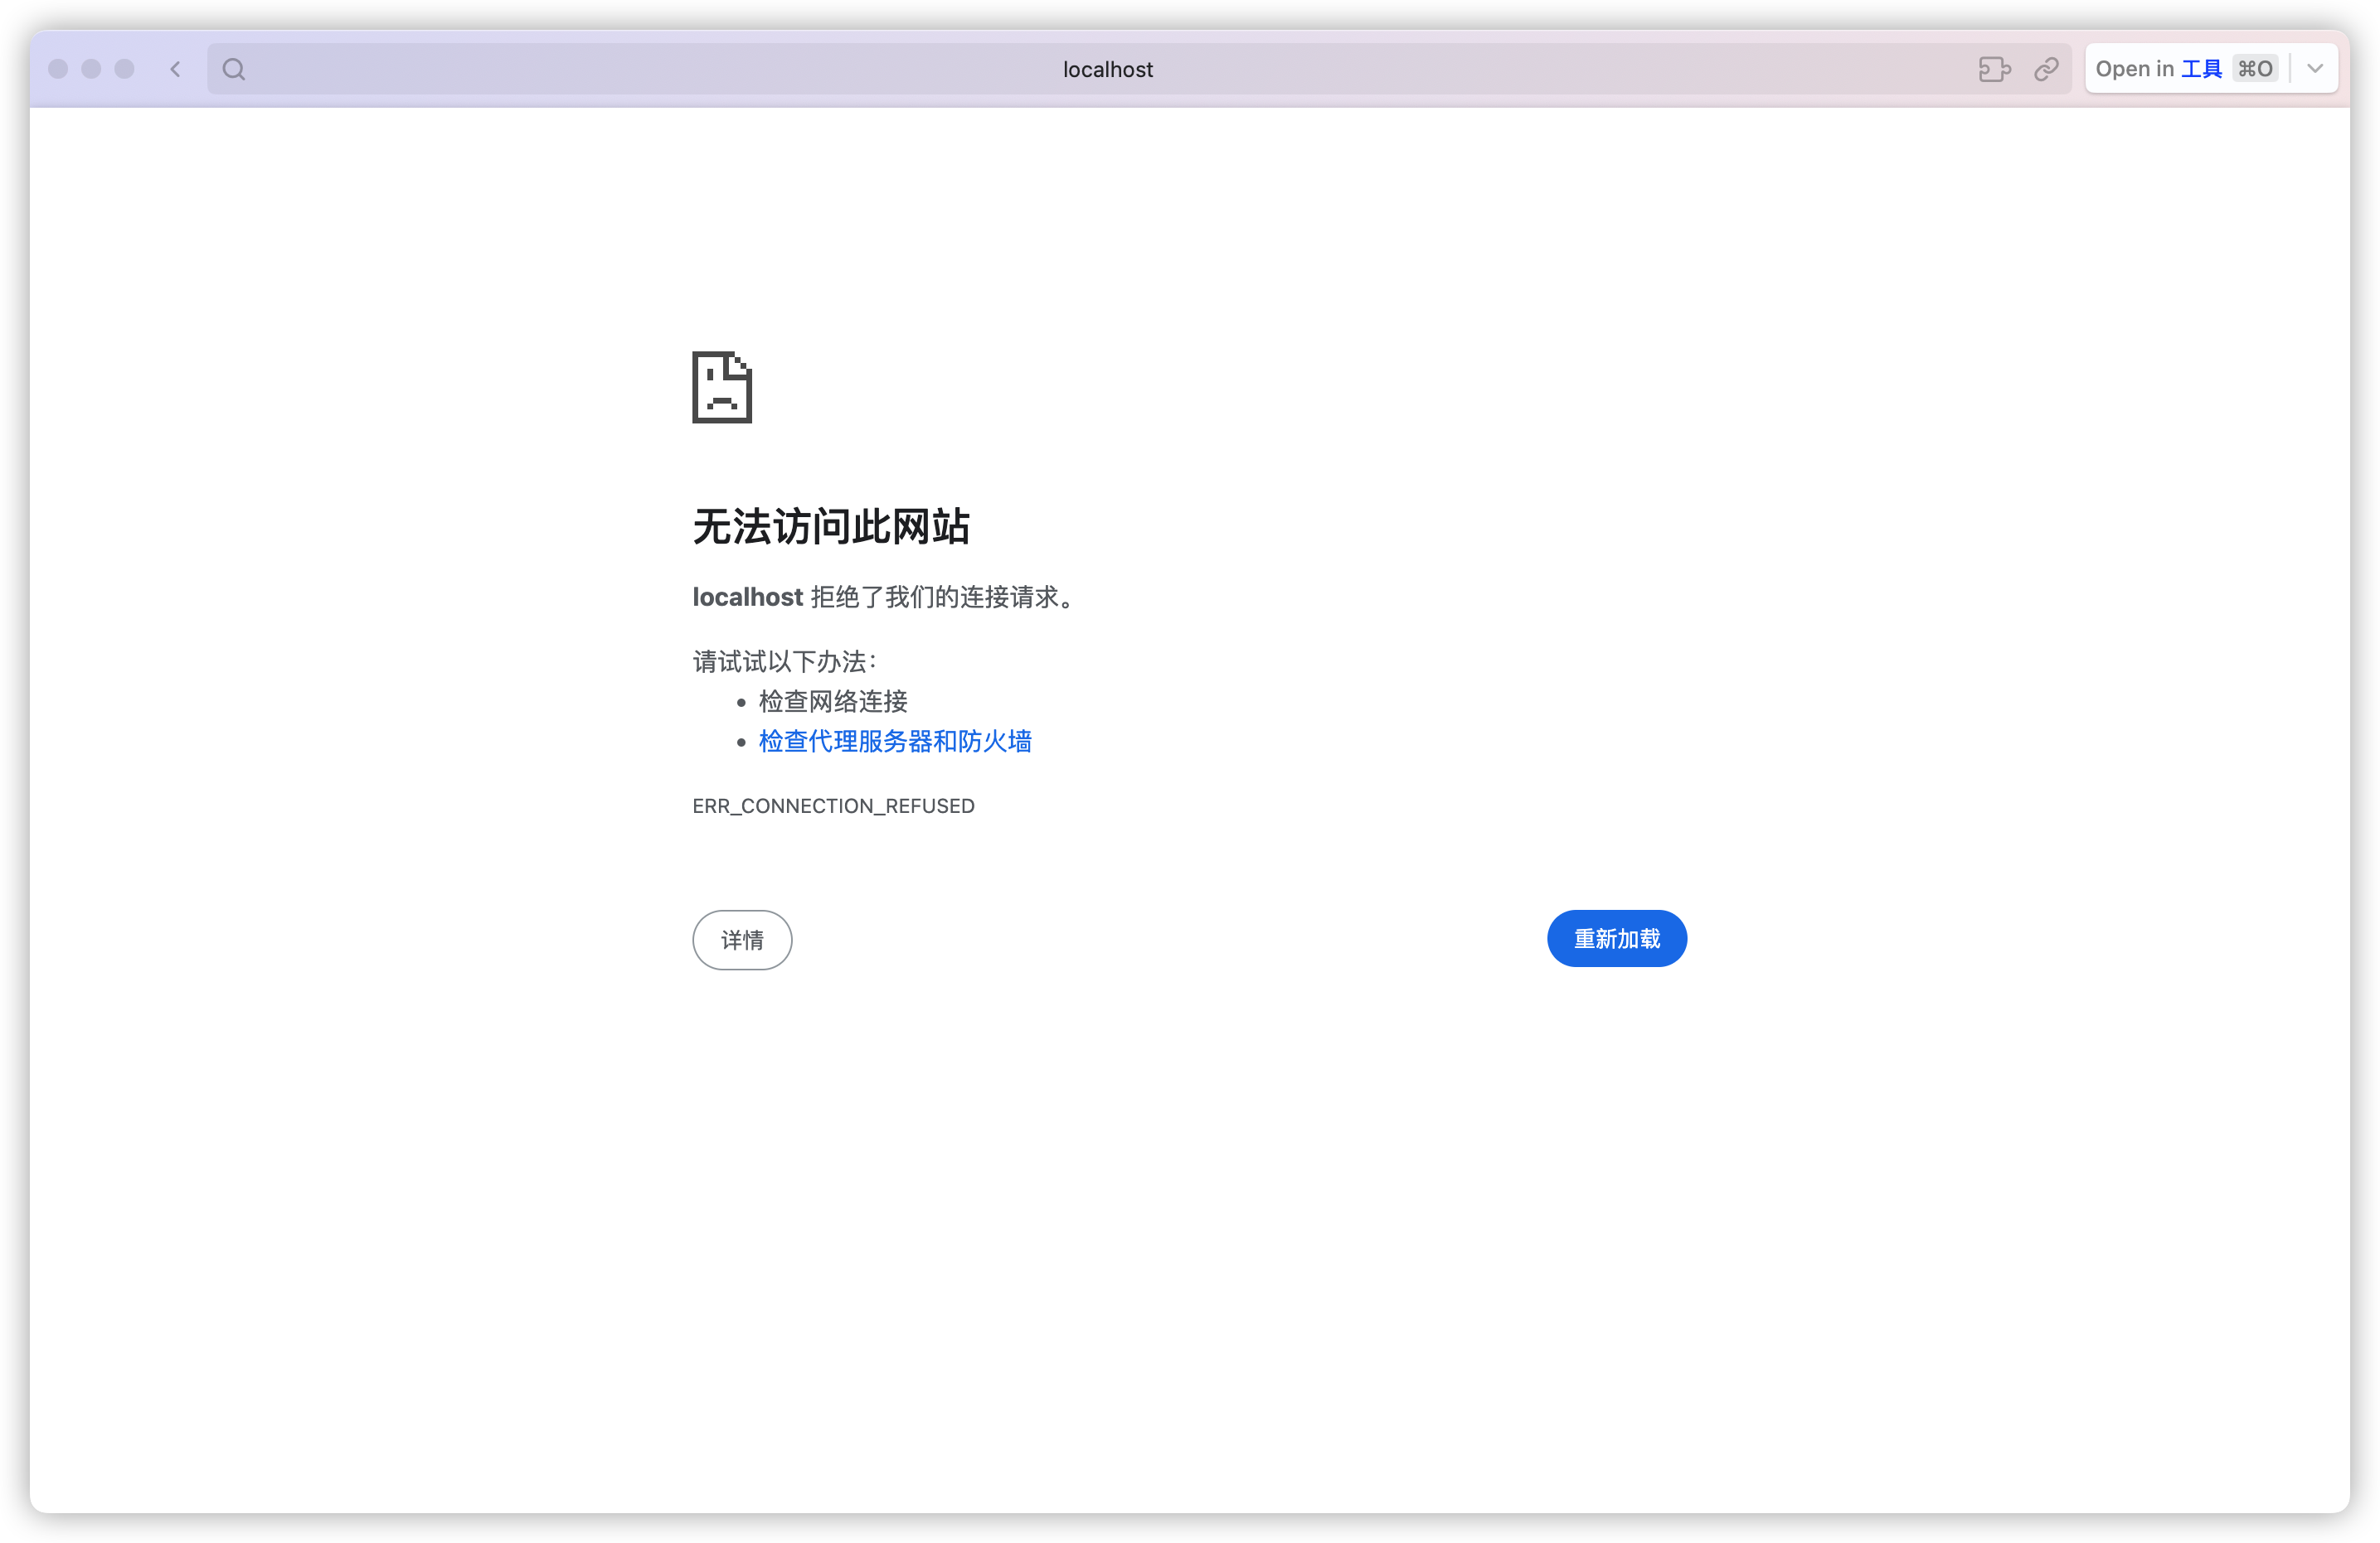This screenshot has height=1543, width=2380.
Task: Click the ERR_CONNECTION_REFUSED error code text
Action: click(x=833, y=805)
